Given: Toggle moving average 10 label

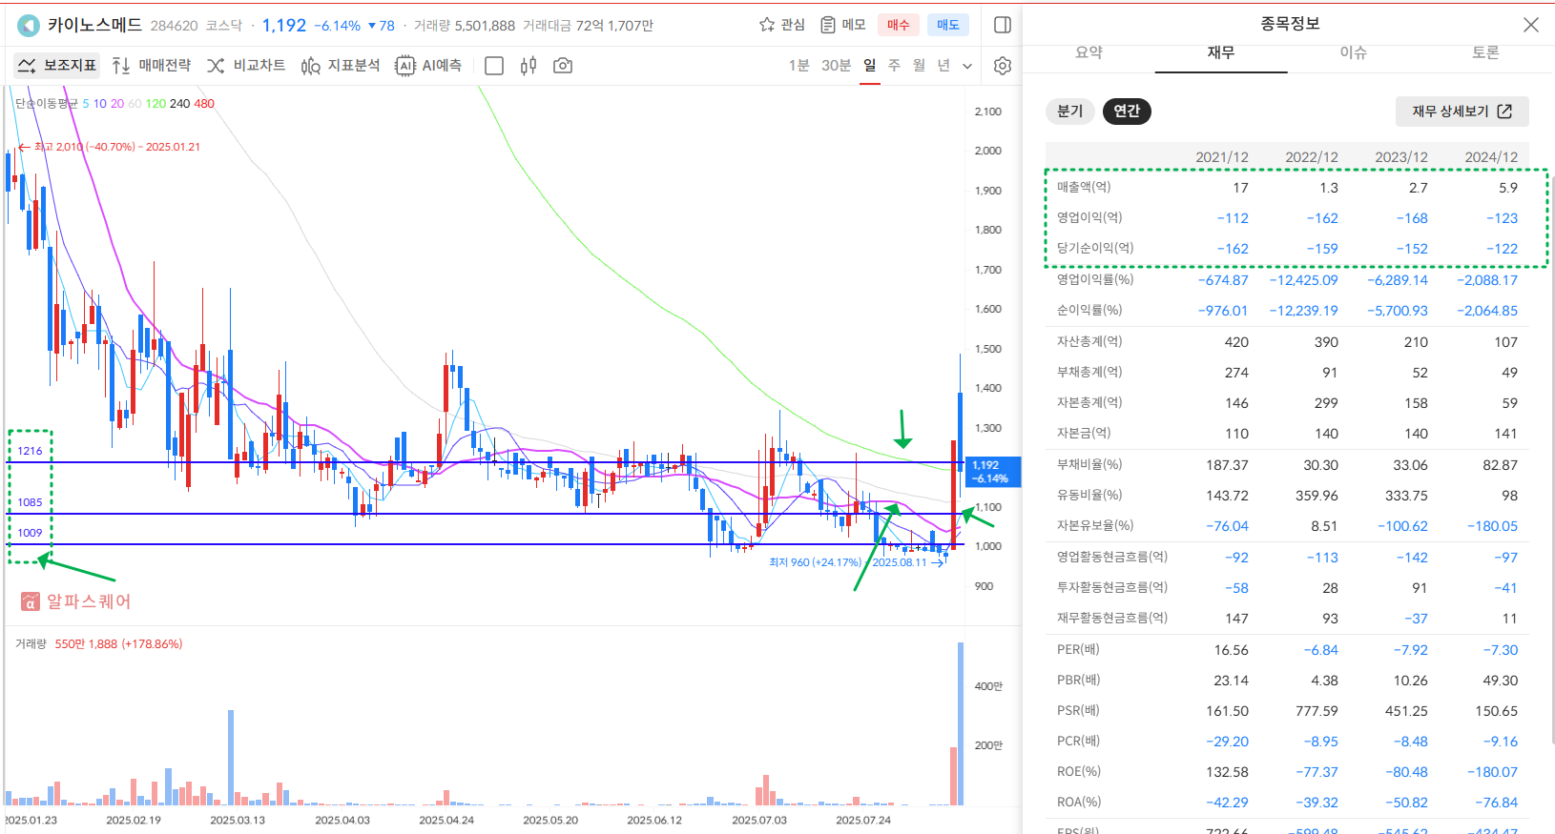Looking at the screenshot, I should [100, 104].
